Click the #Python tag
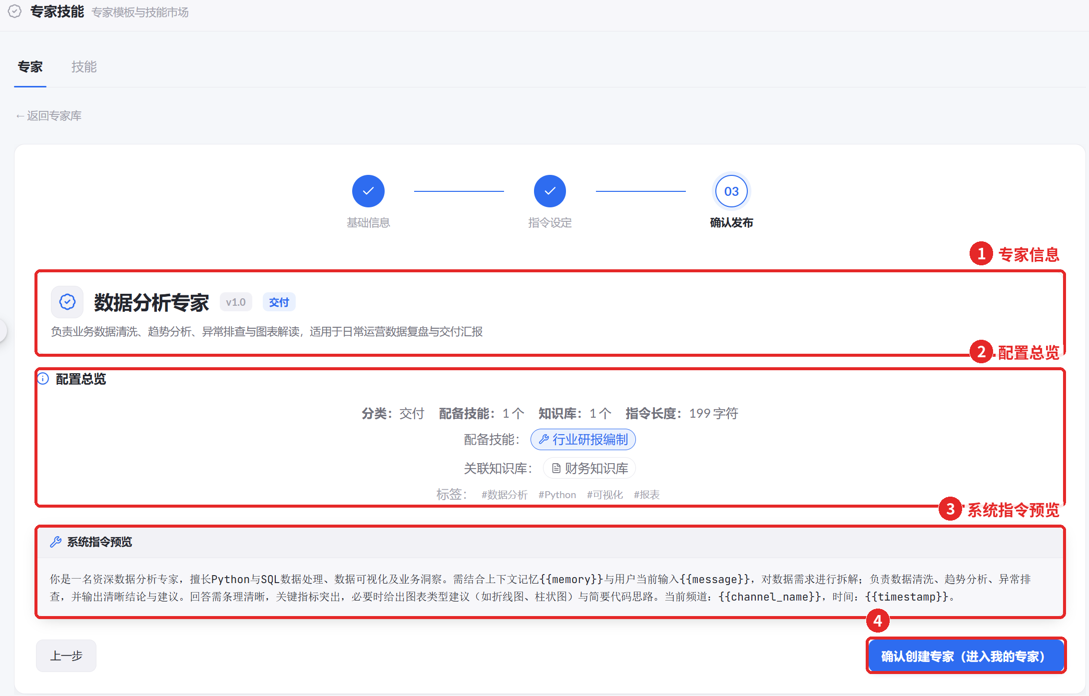The height and width of the screenshot is (696, 1089). coord(557,495)
